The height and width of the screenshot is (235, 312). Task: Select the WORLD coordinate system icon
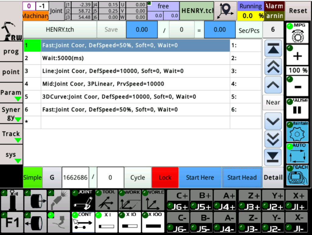[x=153, y=200]
